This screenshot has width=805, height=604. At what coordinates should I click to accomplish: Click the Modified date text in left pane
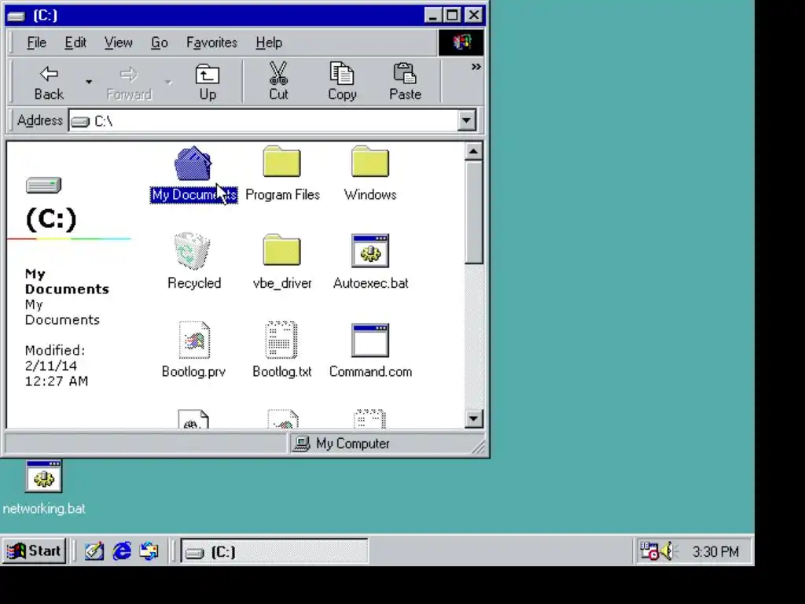[x=57, y=366]
